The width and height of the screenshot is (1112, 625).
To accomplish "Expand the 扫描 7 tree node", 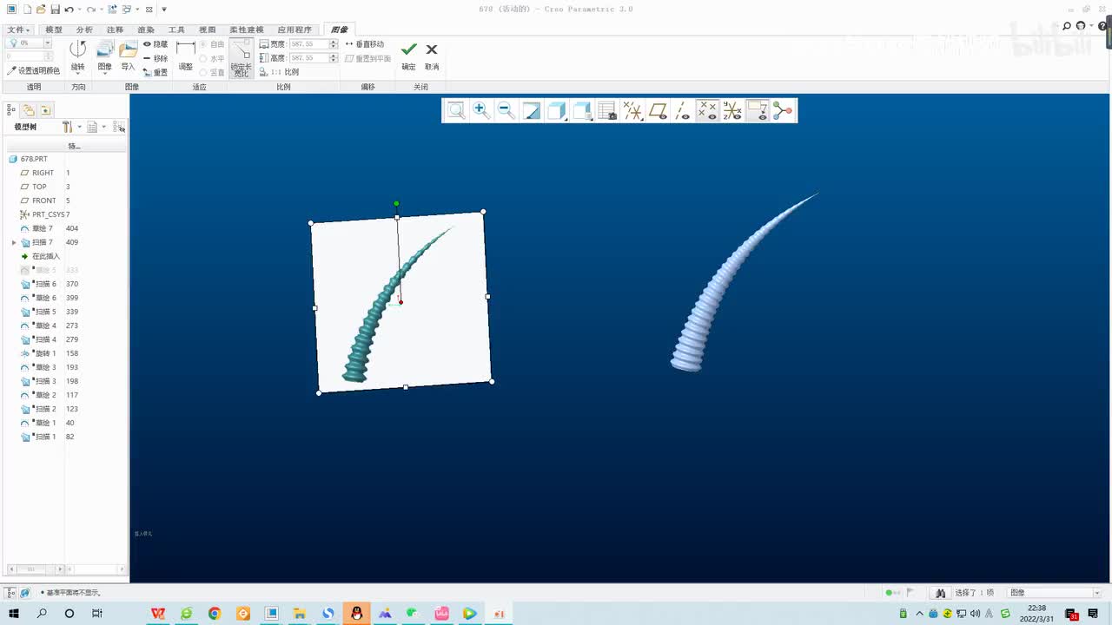I will [14, 242].
